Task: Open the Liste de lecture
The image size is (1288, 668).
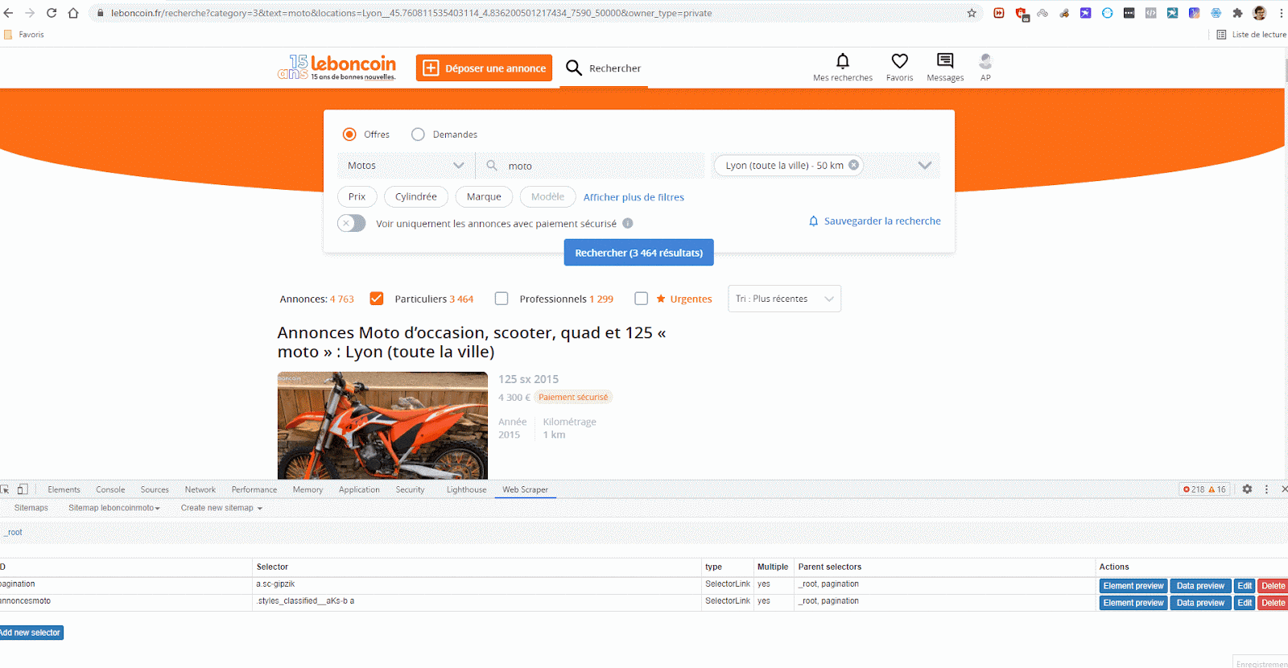Action: [x=1251, y=35]
